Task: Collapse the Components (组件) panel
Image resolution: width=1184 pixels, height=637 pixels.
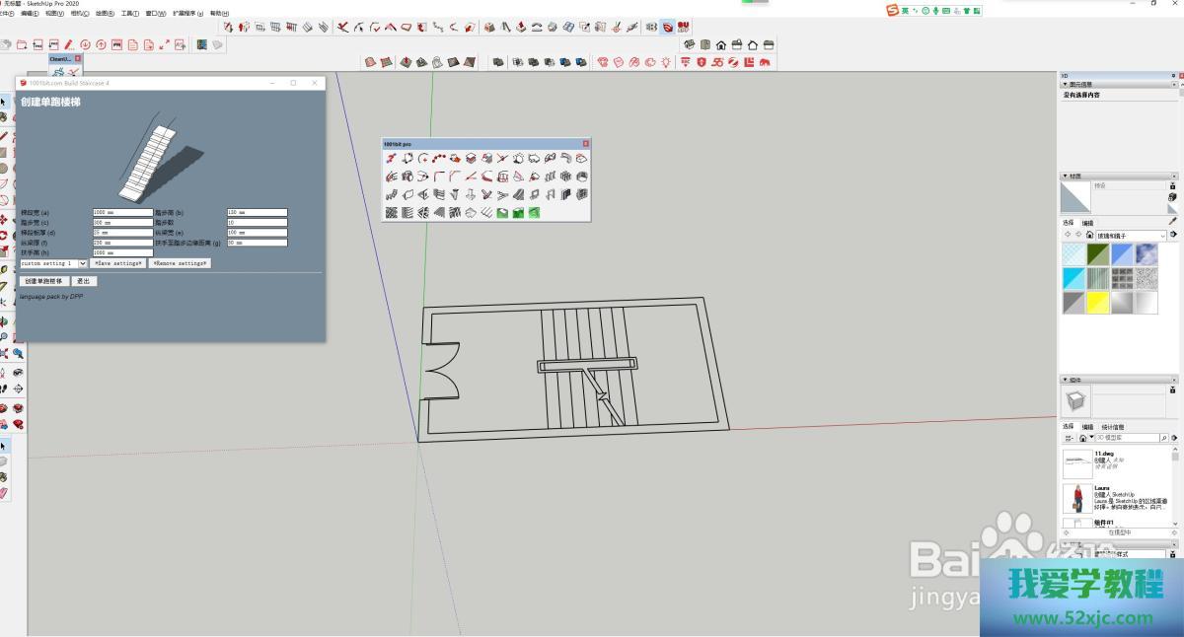Action: pyautogui.click(x=1065, y=380)
